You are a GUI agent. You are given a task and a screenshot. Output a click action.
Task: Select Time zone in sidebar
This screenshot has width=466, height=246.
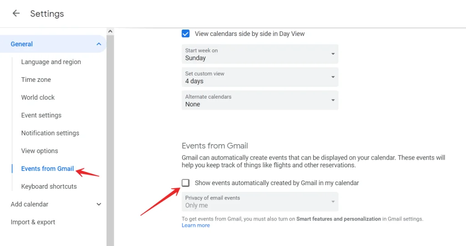tap(36, 80)
